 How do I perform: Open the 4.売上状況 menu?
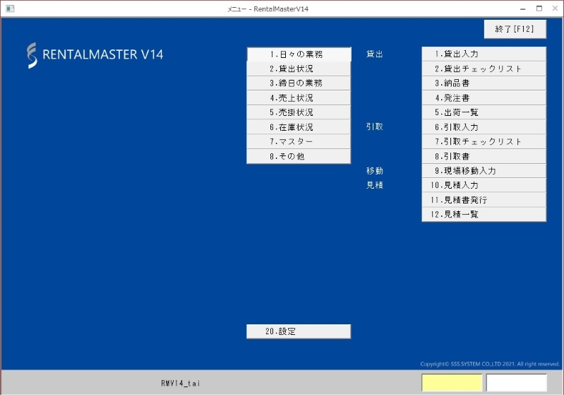299,98
